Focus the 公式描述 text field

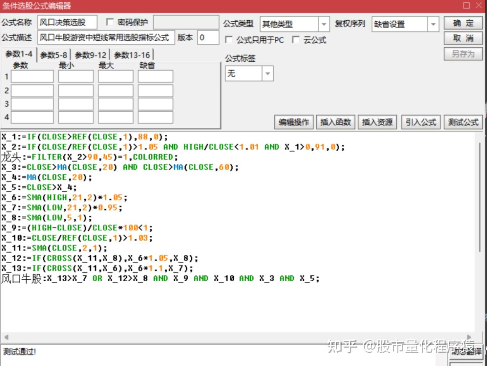(x=106, y=38)
